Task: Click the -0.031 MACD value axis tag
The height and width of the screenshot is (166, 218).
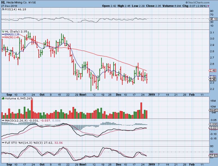Action: point(213,128)
